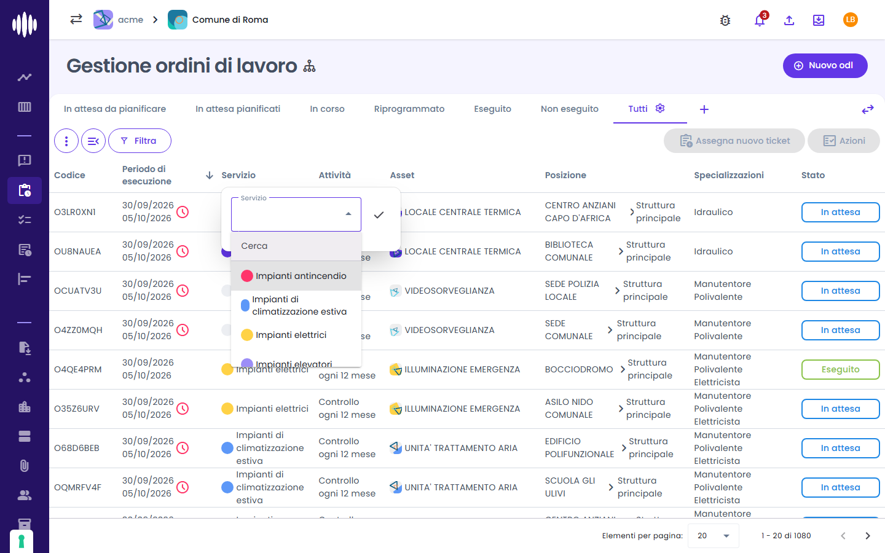The height and width of the screenshot is (553, 885).
Task: Click the Specializzazioni column header
Action: (729, 175)
